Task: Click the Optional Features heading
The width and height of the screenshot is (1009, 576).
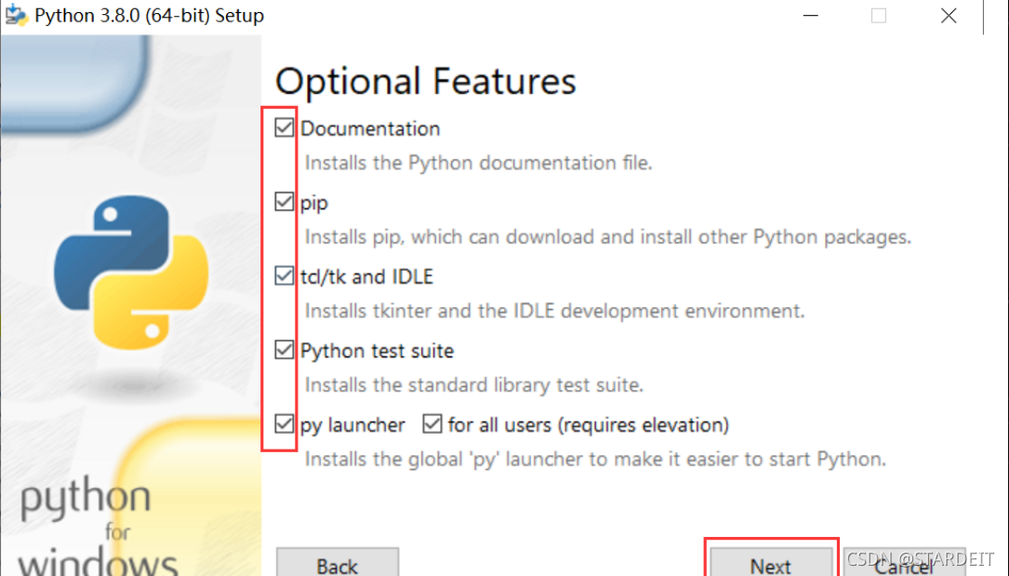Action: point(425,82)
